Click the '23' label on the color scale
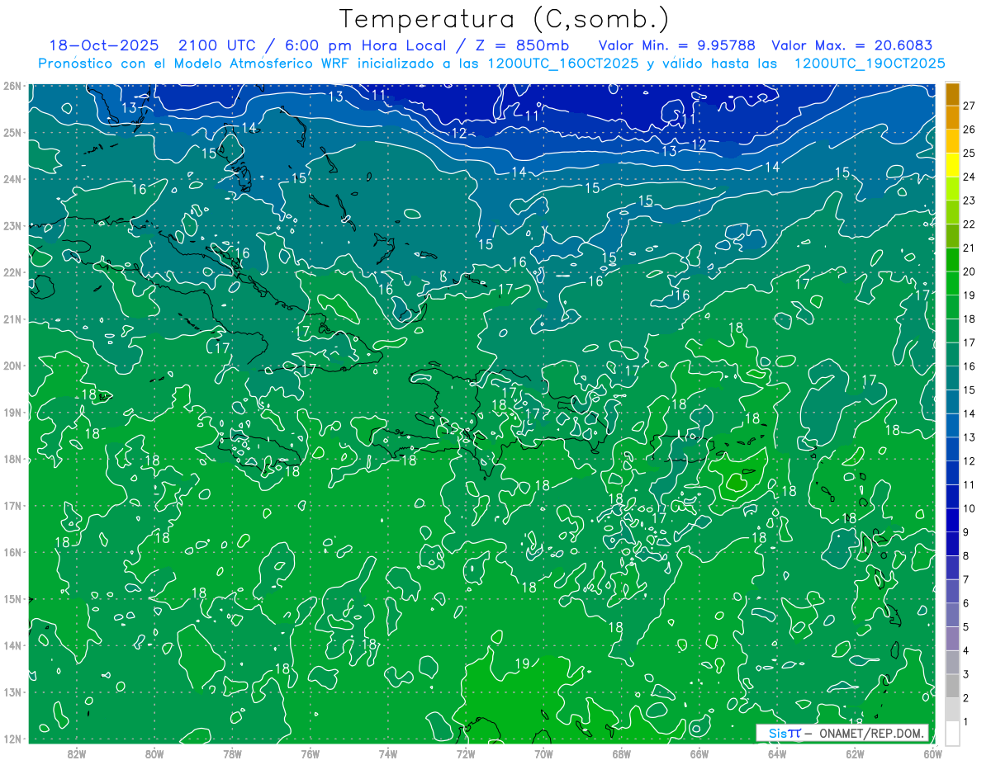 pyautogui.click(x=970, y=201)
